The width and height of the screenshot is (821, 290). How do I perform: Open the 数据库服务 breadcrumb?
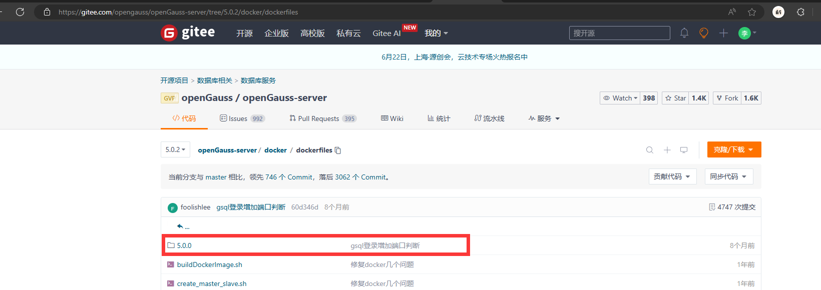[258, 80]
